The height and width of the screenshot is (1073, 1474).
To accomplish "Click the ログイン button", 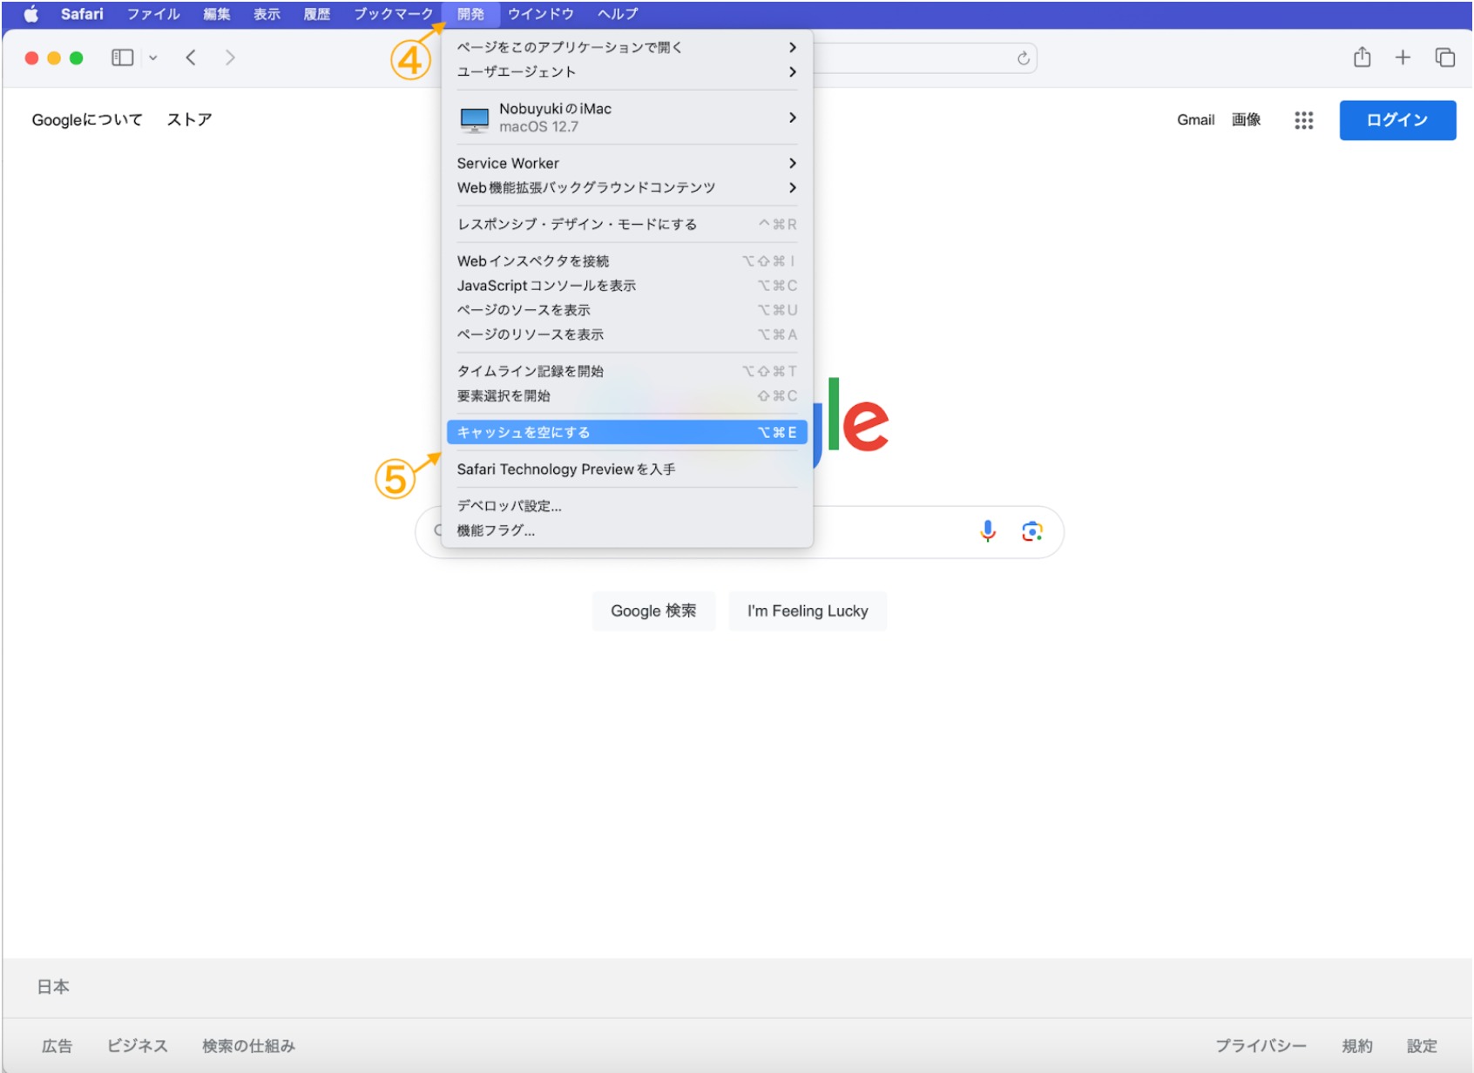I will [x=1397, y=120].
